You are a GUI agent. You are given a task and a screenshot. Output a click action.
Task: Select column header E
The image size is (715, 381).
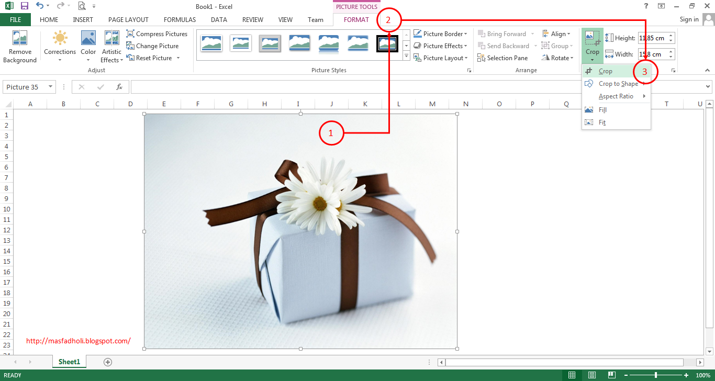164,104
